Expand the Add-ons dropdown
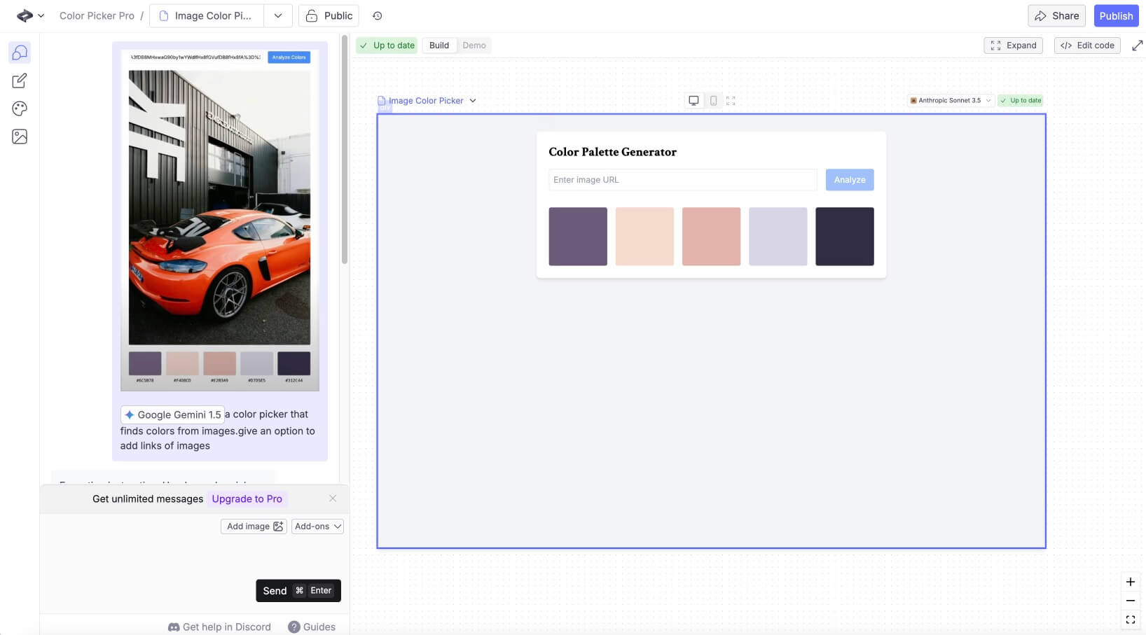This screenshot has height=635, width=1146. click(317, 526)
